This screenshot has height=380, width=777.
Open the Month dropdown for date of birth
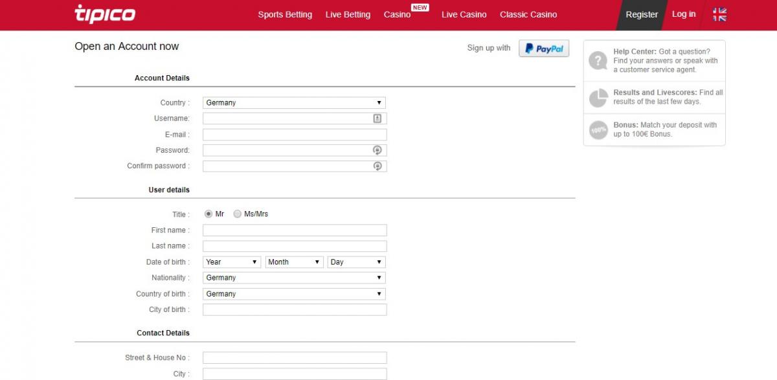(x=294, y=262)
